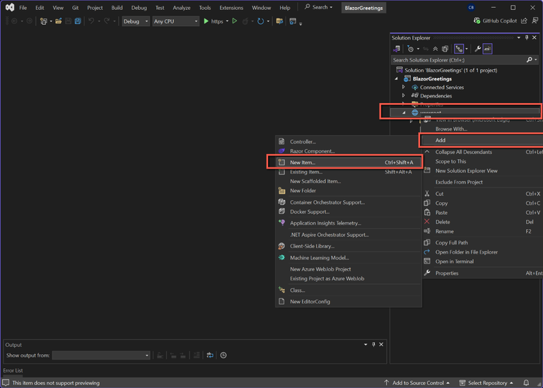The width and height of the screenshot is (543, 388).
Task: Toggle Preview Selected Items button
Action: (x=488, y=49)
